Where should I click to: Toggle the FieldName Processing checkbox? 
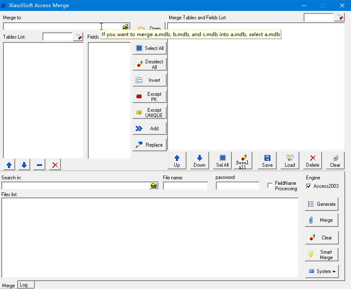tap(270, 186)
